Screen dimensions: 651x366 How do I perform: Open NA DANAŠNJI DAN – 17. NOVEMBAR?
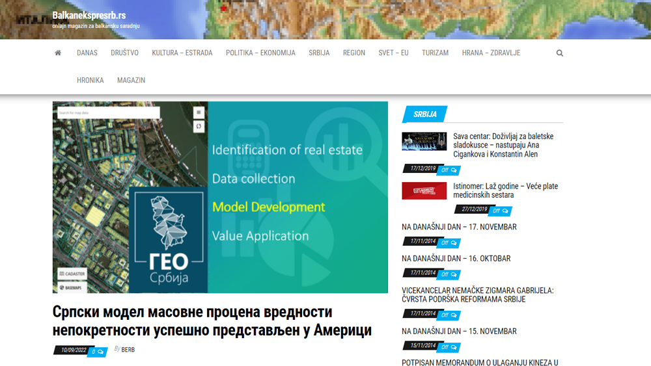459,227
